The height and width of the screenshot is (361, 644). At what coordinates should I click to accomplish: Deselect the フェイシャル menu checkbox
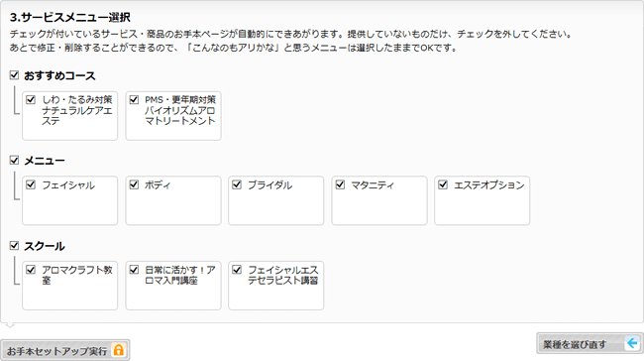pos(31,184)
